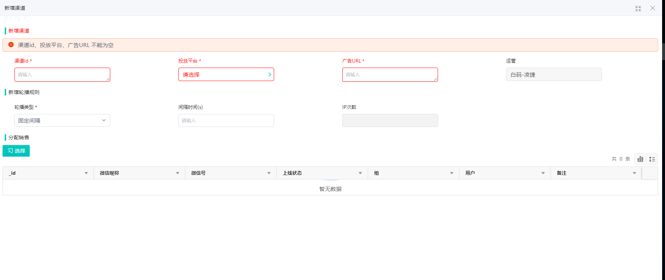Open the 用户 column filter arrow
The image size is (665, 280).
[543, 173]
